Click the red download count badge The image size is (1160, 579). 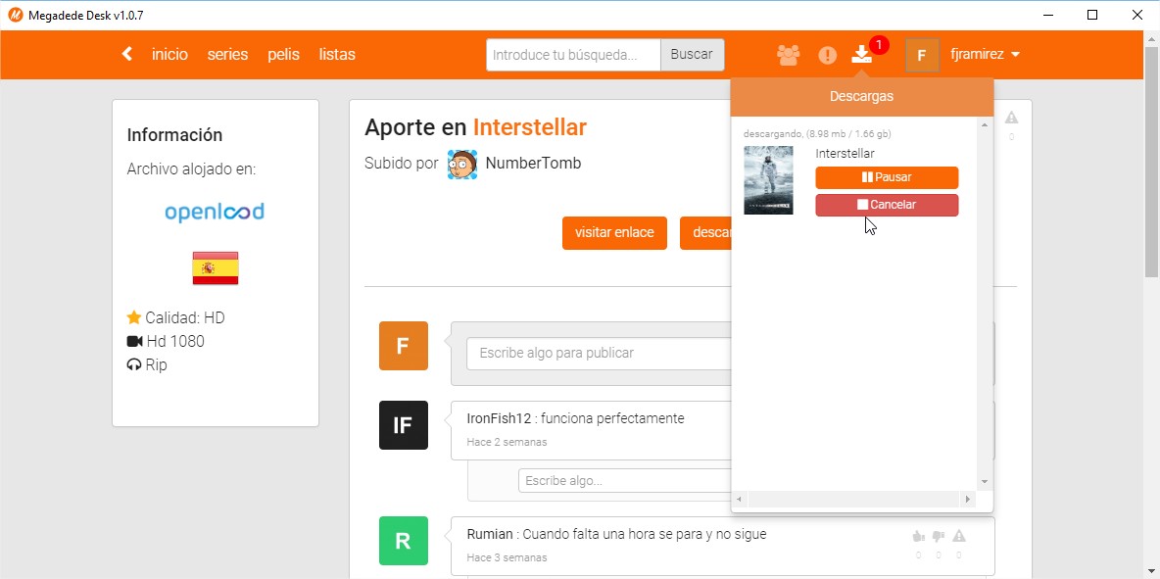pos(878,46)
